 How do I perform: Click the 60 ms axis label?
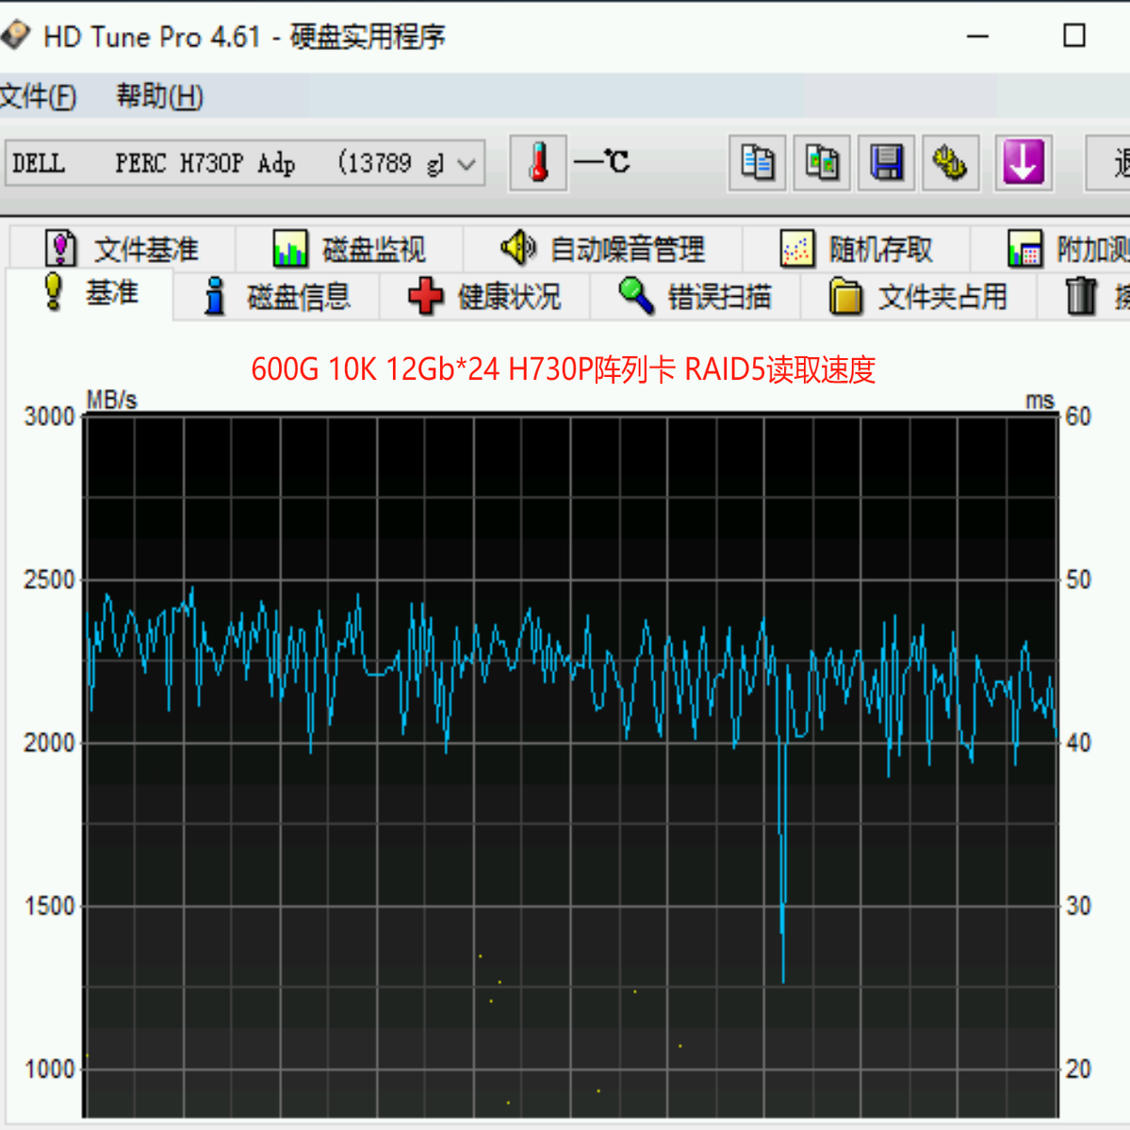click(1078, 417)
